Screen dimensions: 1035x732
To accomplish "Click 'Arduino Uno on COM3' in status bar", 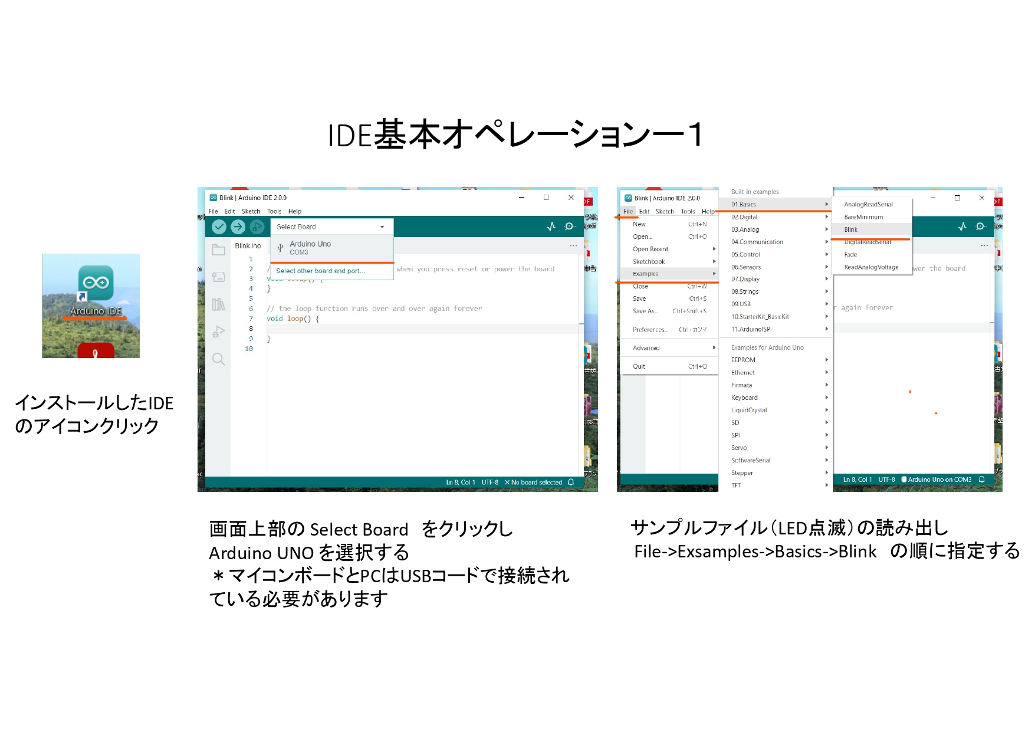I will click(x=936, y=480).
